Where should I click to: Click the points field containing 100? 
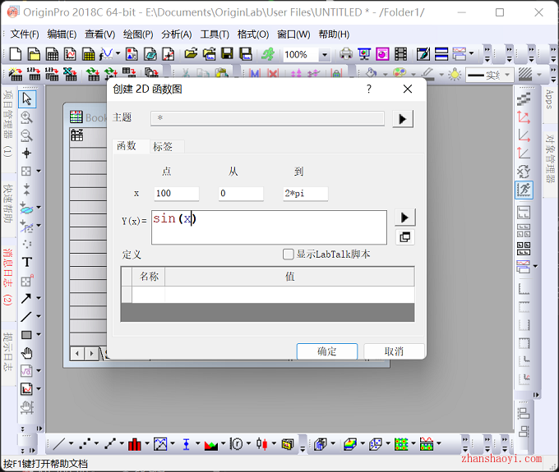coord(177,194)
